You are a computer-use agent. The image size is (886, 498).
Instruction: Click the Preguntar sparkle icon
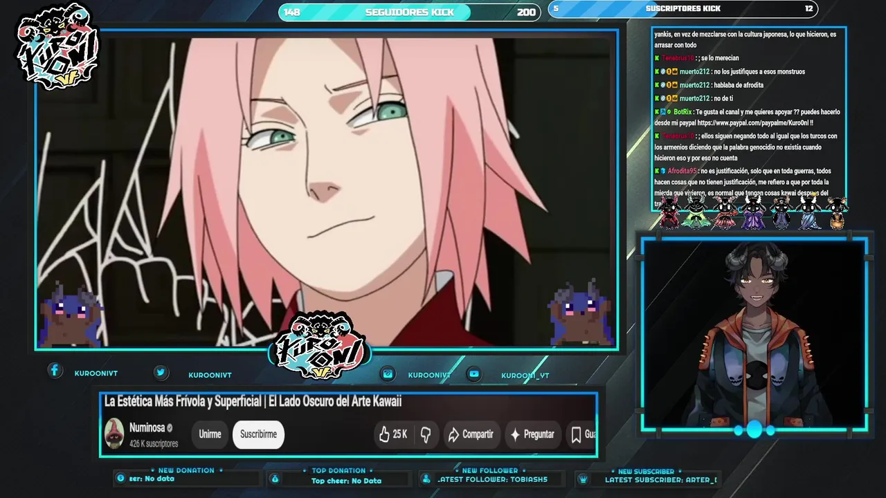(x=515, y=434)
